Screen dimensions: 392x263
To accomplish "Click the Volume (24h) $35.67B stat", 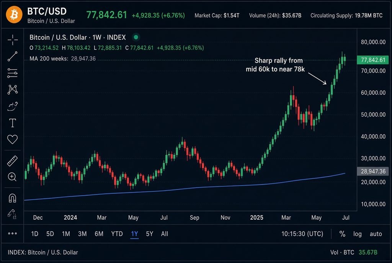I will pyautogui.click(x=275, y=15).
